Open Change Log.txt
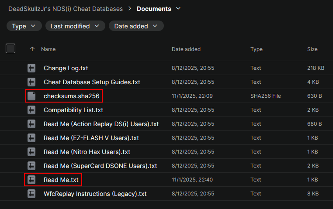 pos(66,68)
